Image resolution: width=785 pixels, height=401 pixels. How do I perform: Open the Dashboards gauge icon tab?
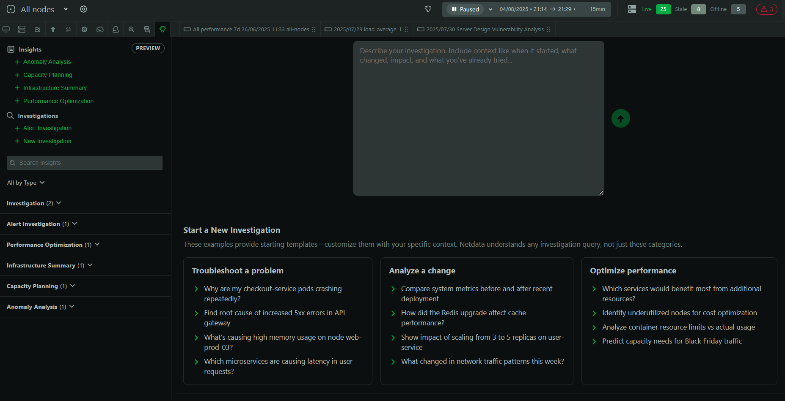coord(100,29)
